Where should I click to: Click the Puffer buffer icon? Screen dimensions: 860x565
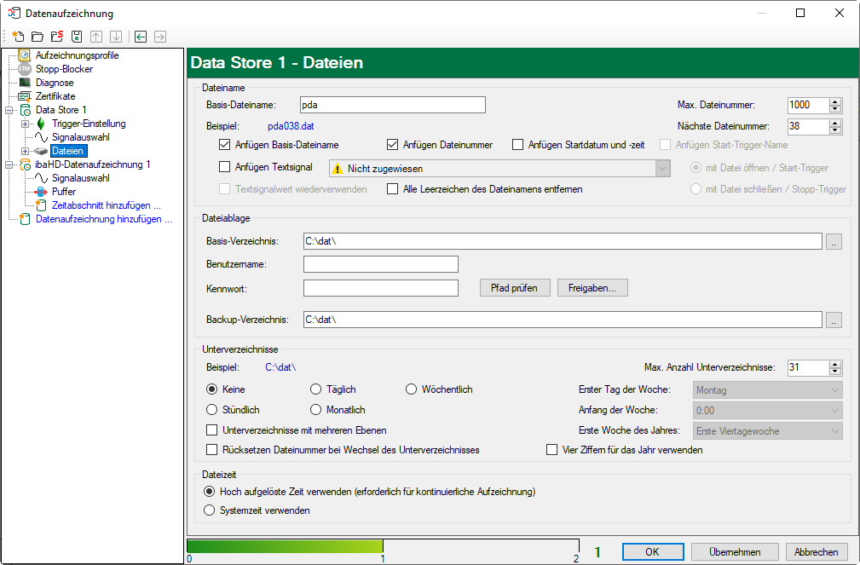pyautogui.click(x=42, y=192)
